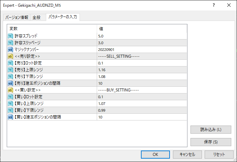Click the 【買い】上限レンジ row icon
This screenshot has height=162, width=237.
pos(10,103)
